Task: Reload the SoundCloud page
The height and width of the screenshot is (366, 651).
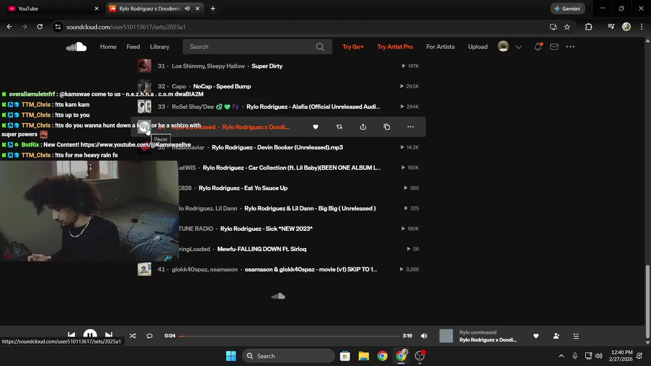Action: 40,27
